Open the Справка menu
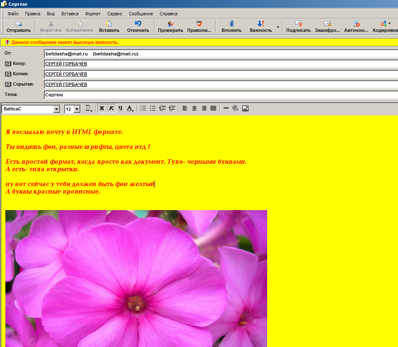The image size is (398, 347). (x=168, y=14)
